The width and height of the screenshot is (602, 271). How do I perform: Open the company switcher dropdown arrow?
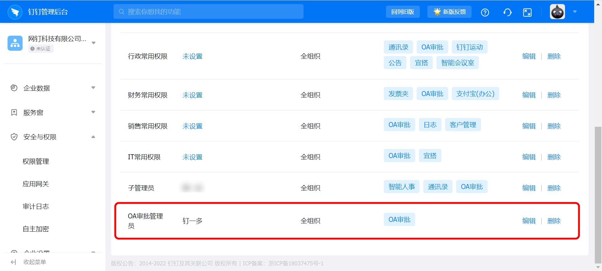[x=93, y=43]
